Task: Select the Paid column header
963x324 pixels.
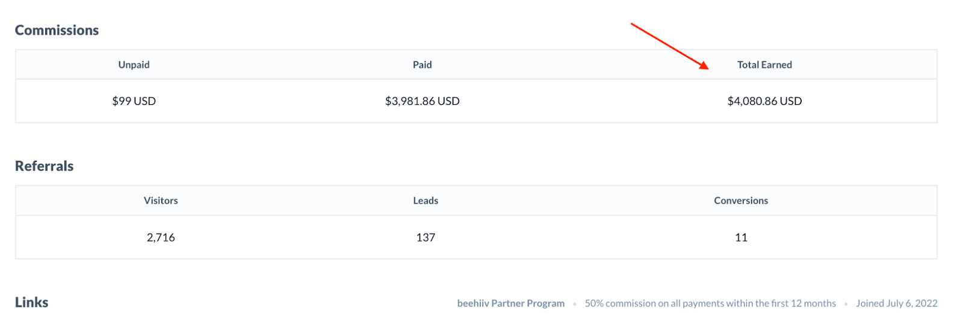Action: (422, 64)
